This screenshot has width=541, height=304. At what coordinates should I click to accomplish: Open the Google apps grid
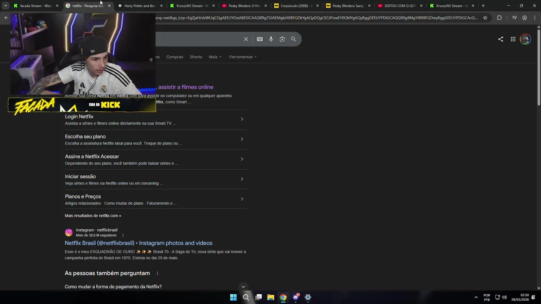513,39
